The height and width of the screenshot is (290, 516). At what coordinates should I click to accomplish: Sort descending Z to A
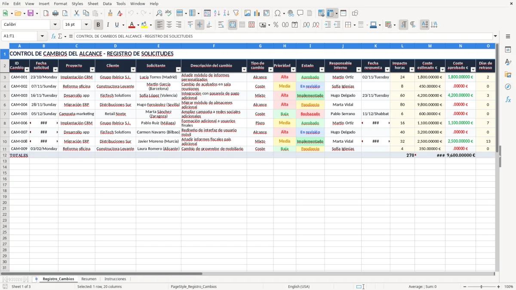click(x=226, y=13)
